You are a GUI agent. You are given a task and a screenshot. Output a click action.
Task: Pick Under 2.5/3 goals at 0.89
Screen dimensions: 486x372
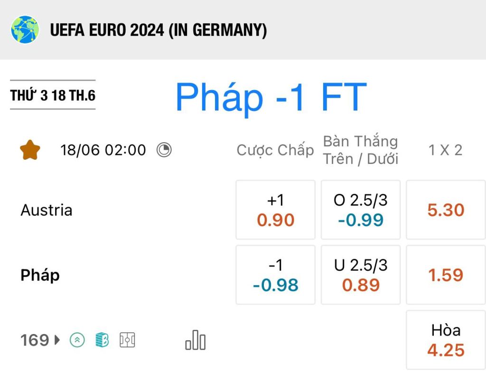tap(361, 275)
